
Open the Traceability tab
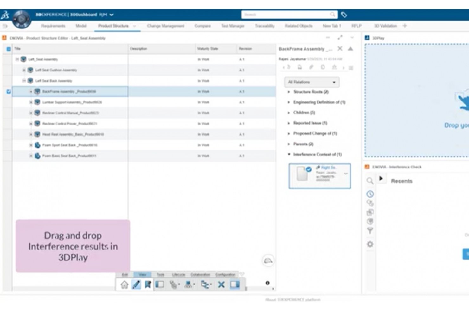point(265,26)
